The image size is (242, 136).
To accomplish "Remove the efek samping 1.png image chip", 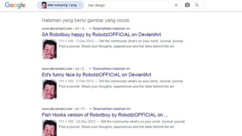I will tap(80, 5).
